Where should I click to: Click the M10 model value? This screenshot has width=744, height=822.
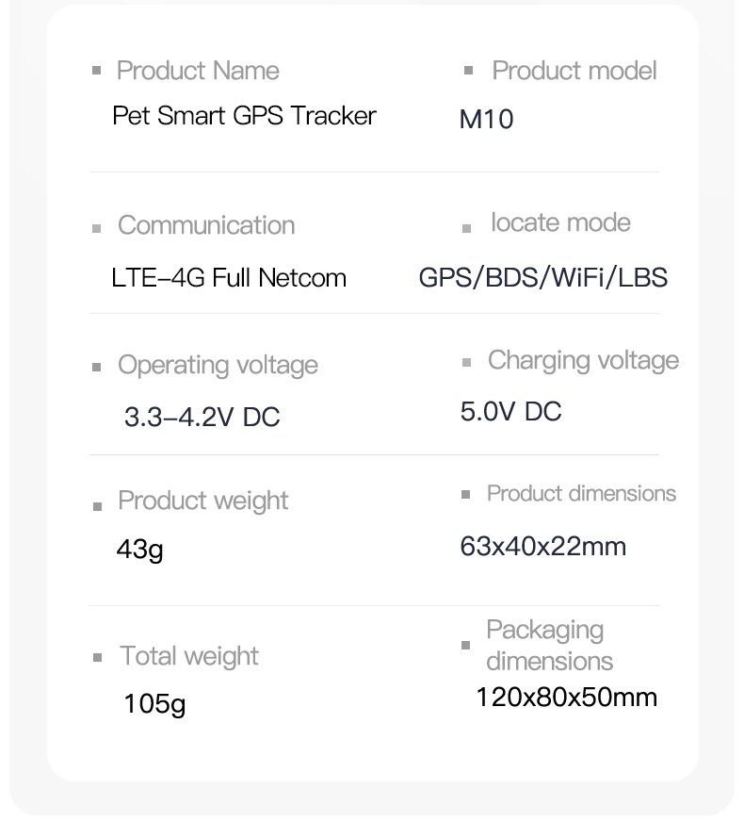pyautogui.click(x=486, y=120)
